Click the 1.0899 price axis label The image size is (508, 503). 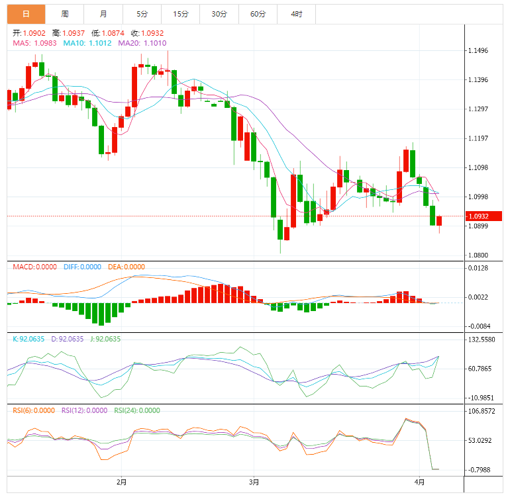[x=478, y=226]
